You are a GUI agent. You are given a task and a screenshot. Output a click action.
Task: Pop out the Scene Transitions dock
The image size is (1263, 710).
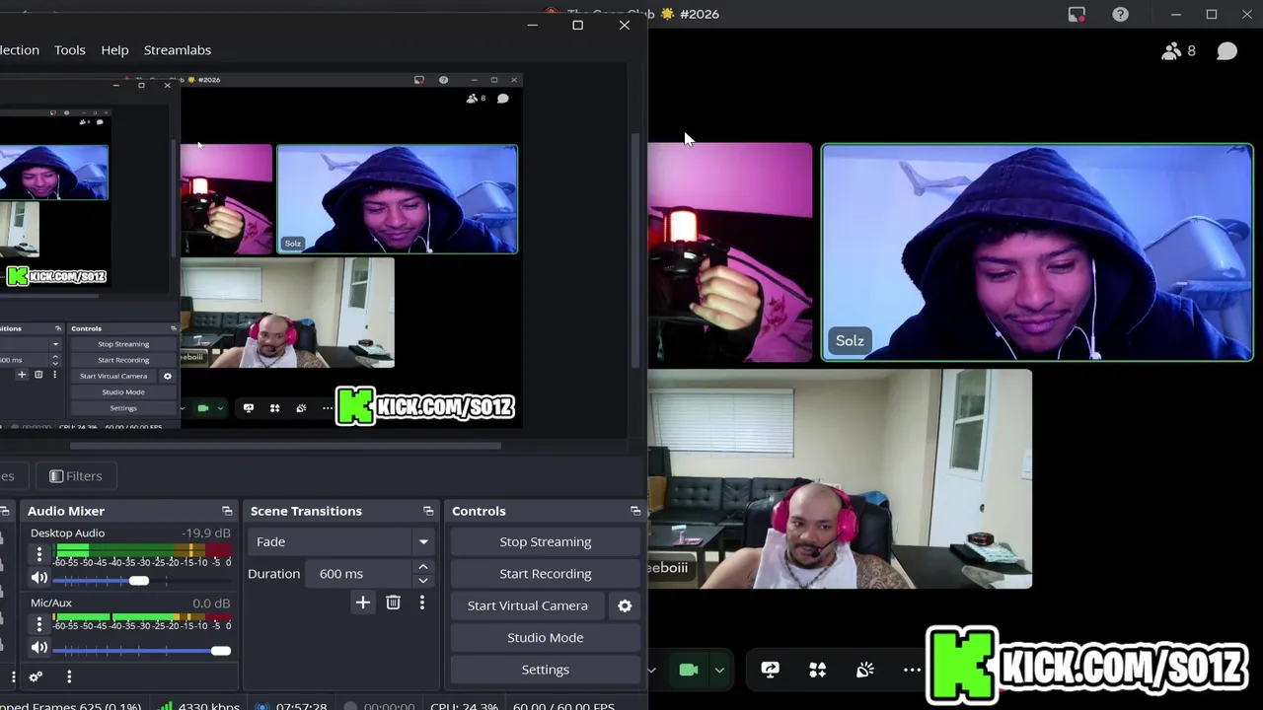[x=428, y=511]
